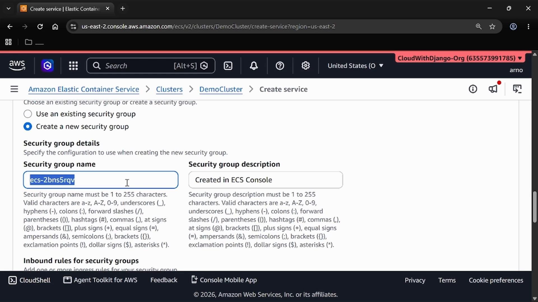Switch to the Create service browser tab
The image size is (538, 302).
(65, 9)
